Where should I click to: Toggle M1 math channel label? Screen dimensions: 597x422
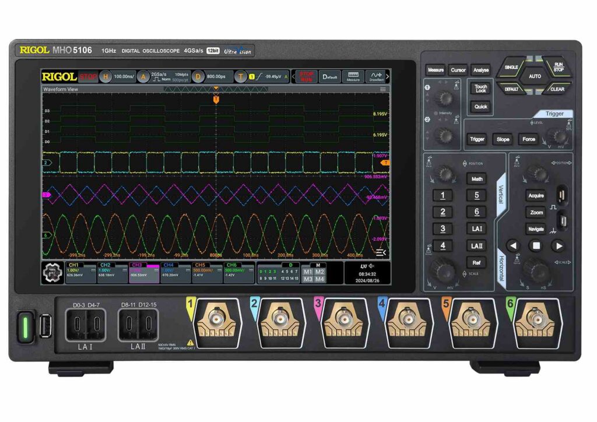click(308, 272)
